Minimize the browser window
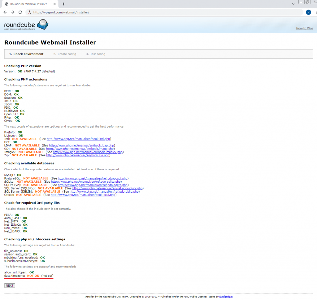 click(302, 2)
